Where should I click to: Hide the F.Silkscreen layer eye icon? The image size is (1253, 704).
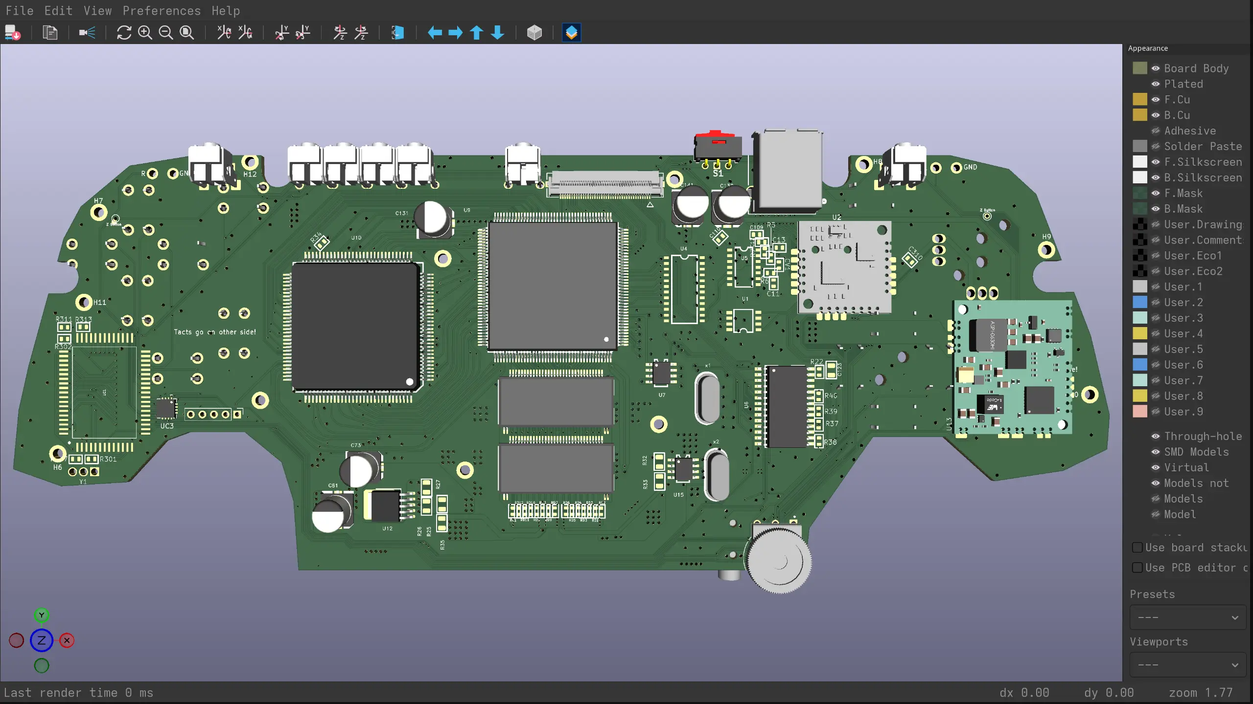tap(1156, 162)
